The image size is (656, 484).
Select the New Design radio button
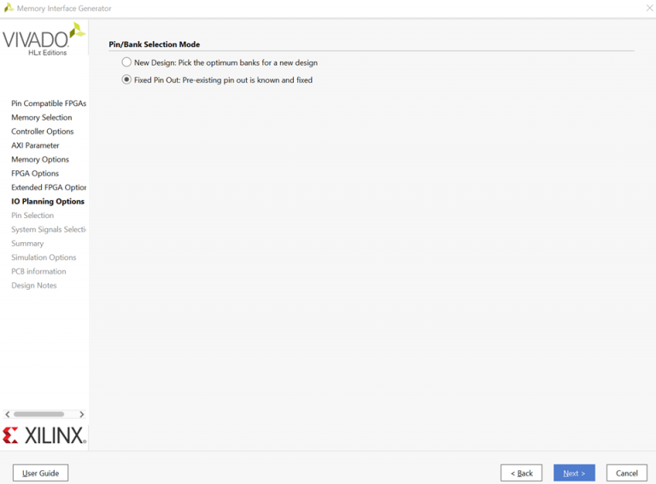coord(127,62)
